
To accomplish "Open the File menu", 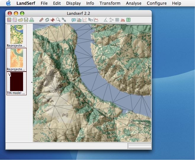I will coord(44,3).
